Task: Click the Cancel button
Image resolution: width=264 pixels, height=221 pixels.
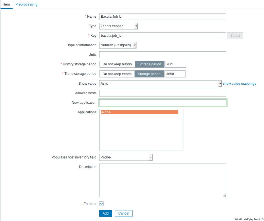Action: click(124, 214)
